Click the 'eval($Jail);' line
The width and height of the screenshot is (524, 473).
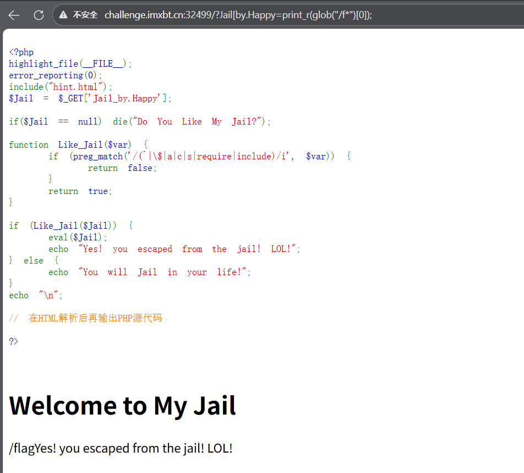tap(78, 238)
